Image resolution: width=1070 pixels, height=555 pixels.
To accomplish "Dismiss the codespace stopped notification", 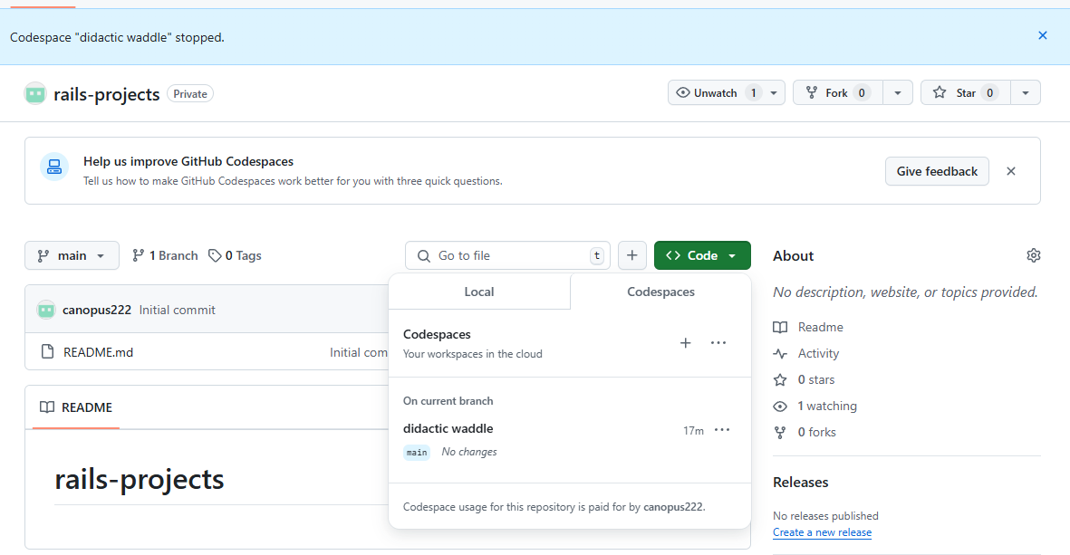I will [1042, 36].
